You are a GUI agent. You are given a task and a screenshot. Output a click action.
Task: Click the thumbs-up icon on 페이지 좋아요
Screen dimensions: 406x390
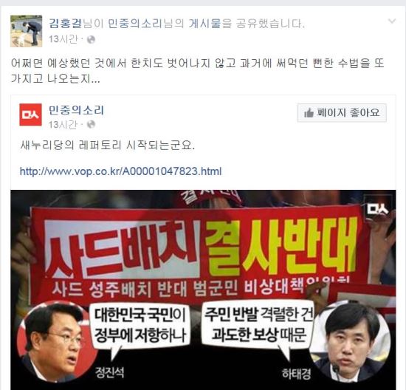pos(309,113)
